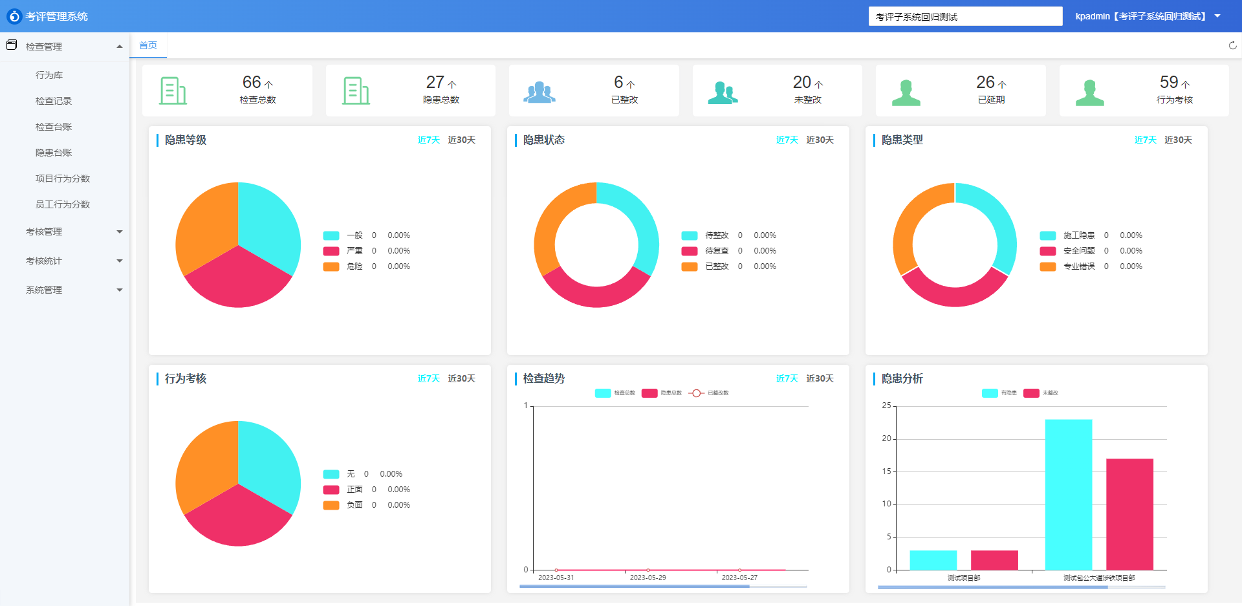This screenshot has width=1242, height=606.
Task: Click the 检查管理 menu icon
Action: [x=12, y=45]
